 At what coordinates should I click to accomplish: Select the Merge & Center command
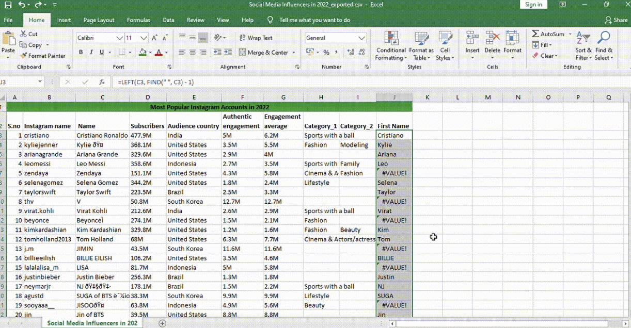263,53
